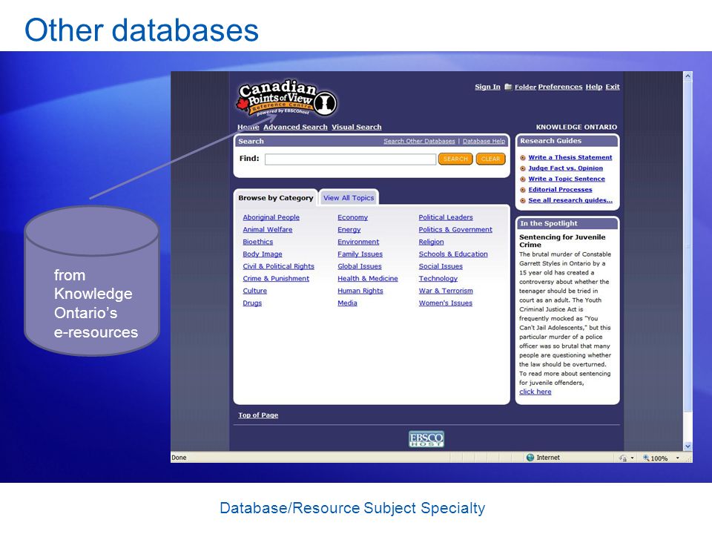712x534 pixels.
Task: Open the Family Issues category
Action: pos(360,254)
